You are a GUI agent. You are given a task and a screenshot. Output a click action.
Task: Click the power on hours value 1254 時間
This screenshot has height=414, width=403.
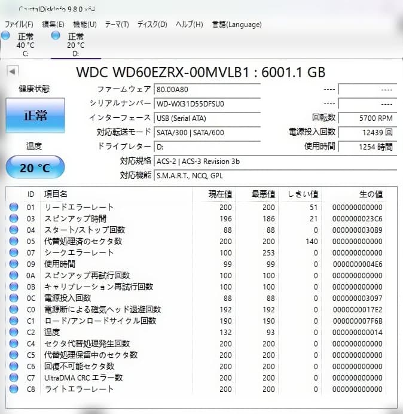pyautogui.click(x=367, y=147)
